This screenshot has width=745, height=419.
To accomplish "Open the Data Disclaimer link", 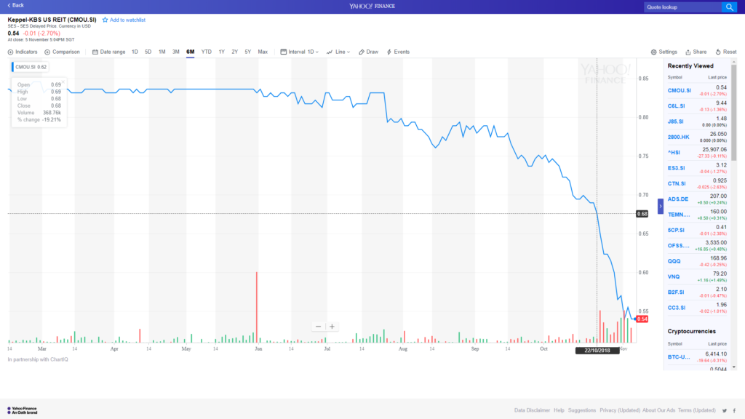I will (532, 410).
